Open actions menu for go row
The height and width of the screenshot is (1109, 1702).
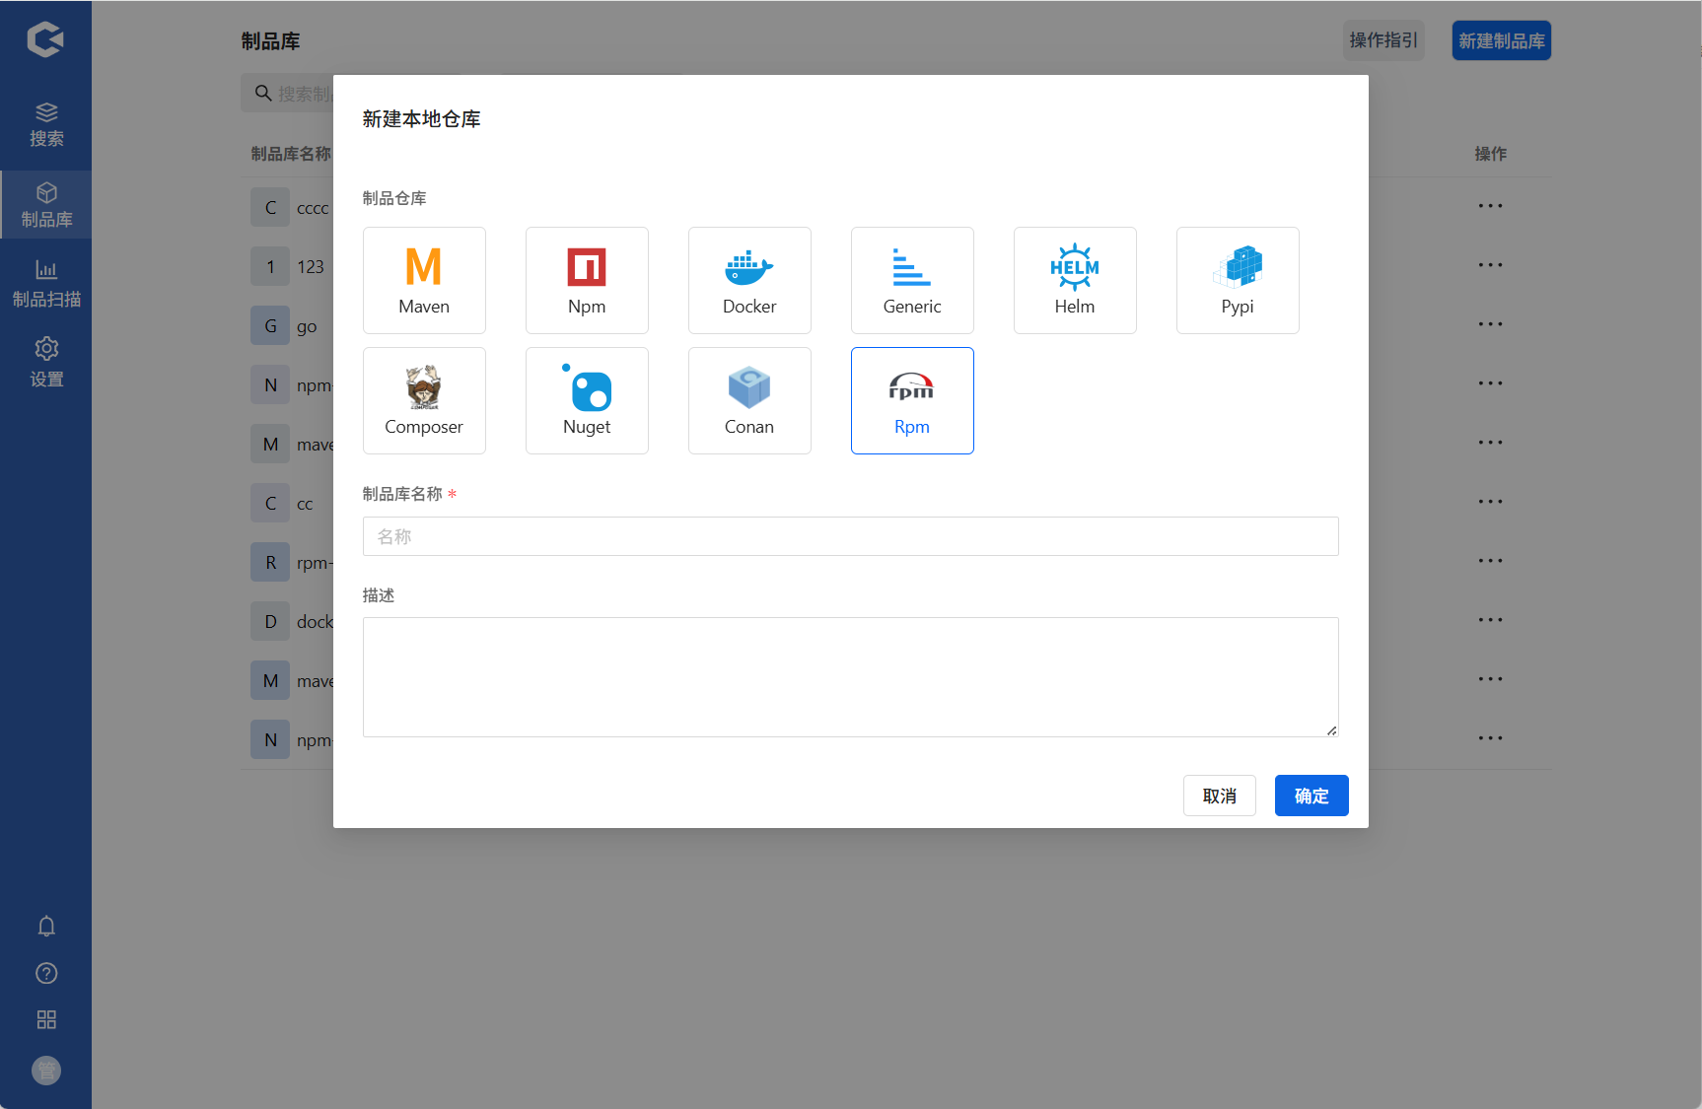click(x=1491, y=324)
